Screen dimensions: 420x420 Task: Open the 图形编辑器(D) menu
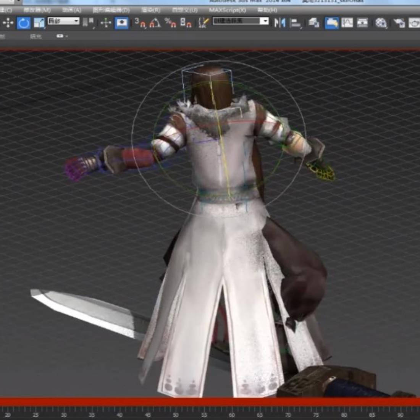point(111,10)
